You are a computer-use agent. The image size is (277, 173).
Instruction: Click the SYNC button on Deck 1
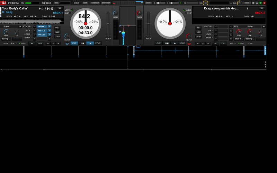[x=98, y=43]
